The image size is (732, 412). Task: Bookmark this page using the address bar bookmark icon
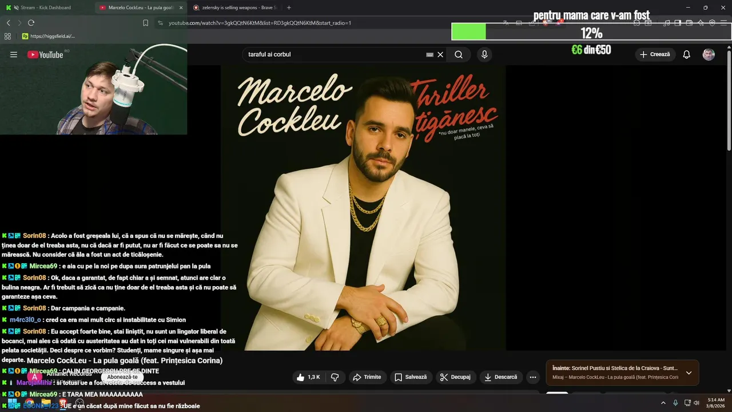tap(145, 23)
